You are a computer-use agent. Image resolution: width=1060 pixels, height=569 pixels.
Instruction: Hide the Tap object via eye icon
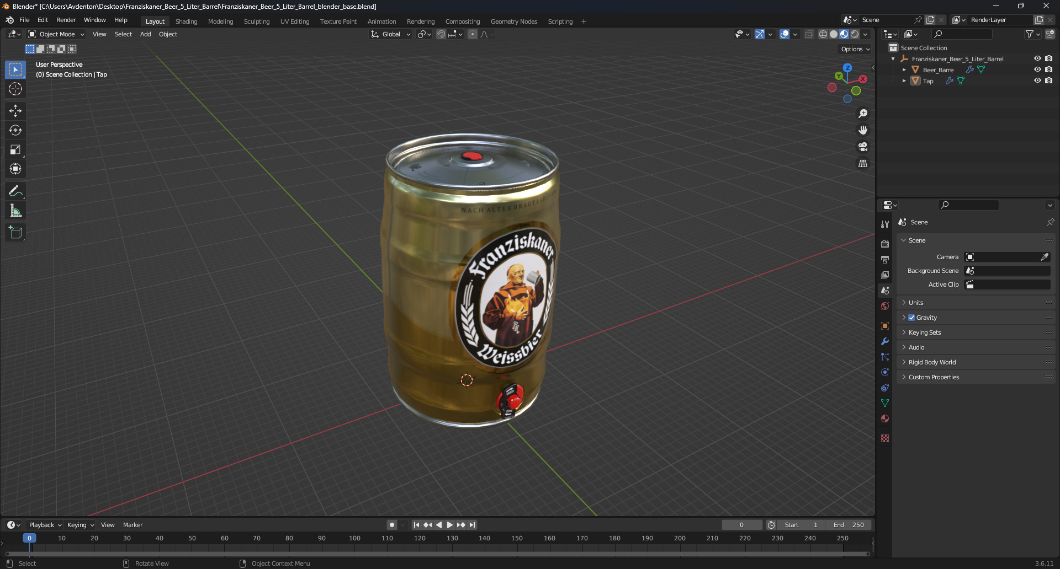click(x=1037, y=80)
